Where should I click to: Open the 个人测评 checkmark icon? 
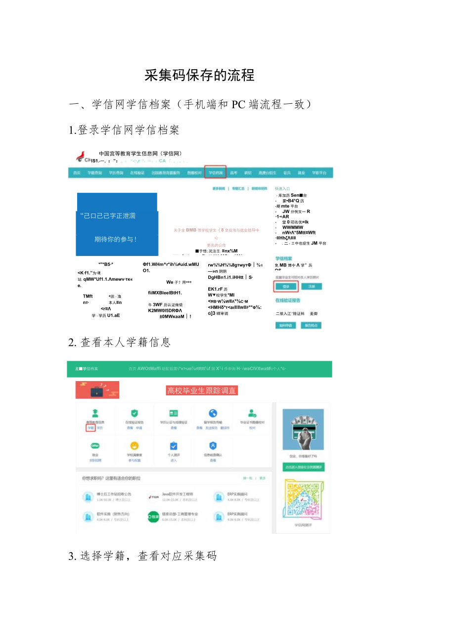173,445
